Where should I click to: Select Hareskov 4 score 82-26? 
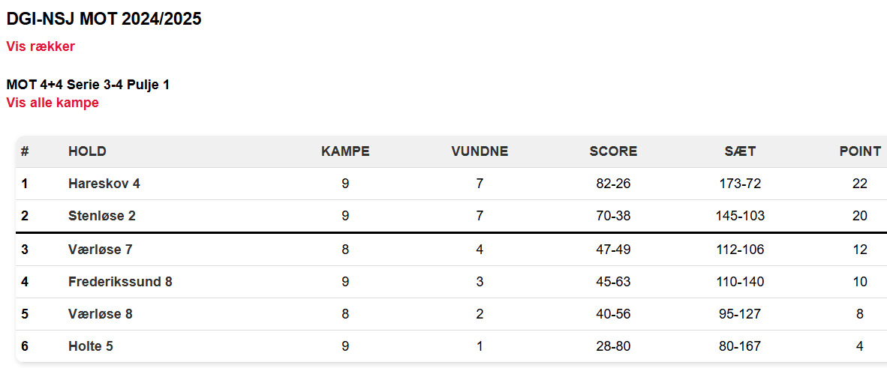tap(613, 184)
